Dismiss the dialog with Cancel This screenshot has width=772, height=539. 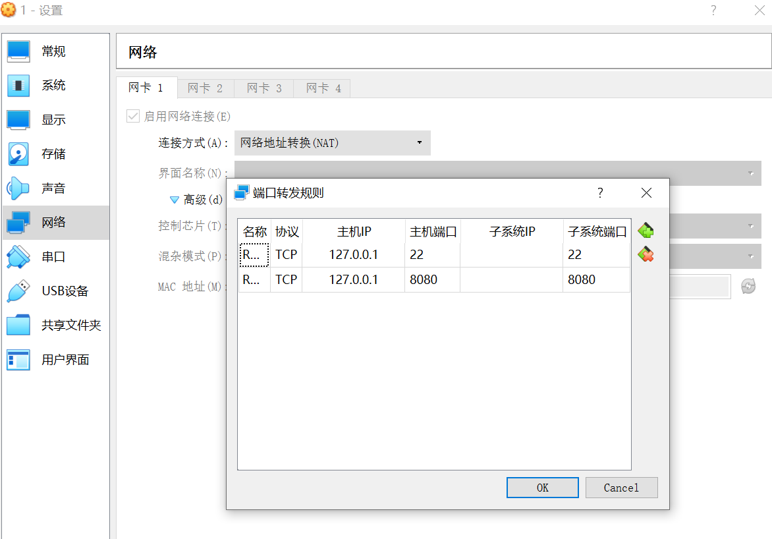(620, 488)
